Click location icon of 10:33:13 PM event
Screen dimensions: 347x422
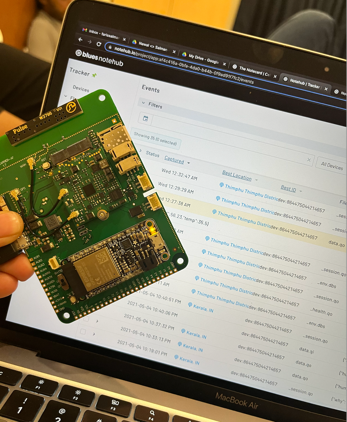[x=180, y=344]
